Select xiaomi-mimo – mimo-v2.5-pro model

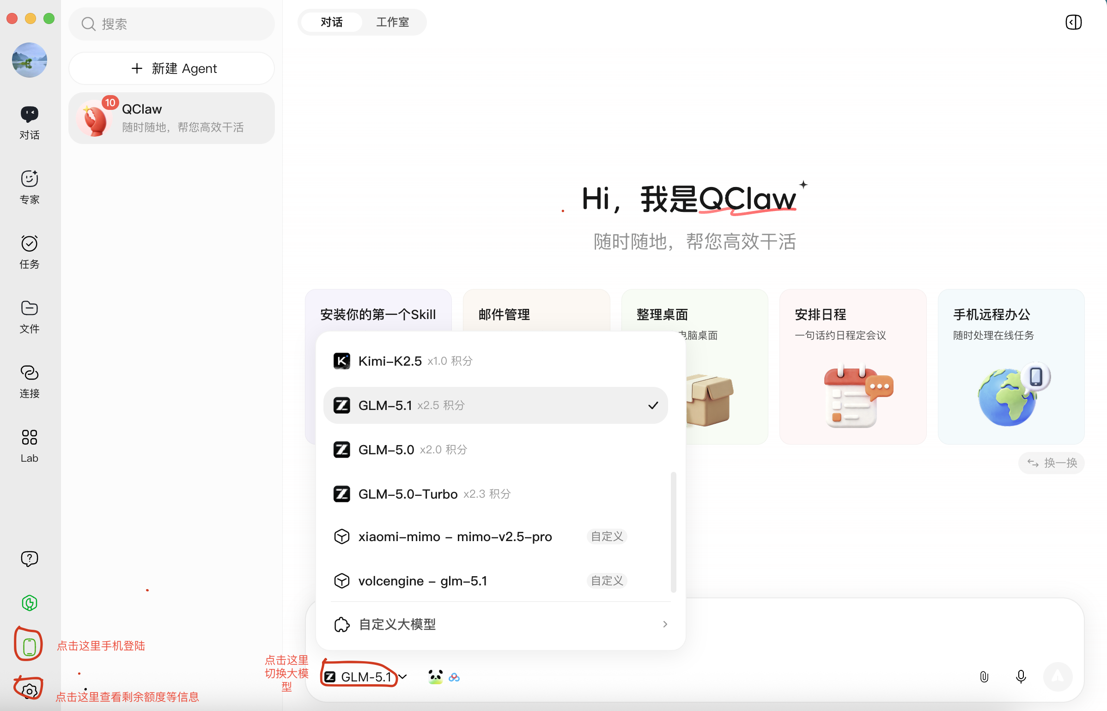point(496,536)
